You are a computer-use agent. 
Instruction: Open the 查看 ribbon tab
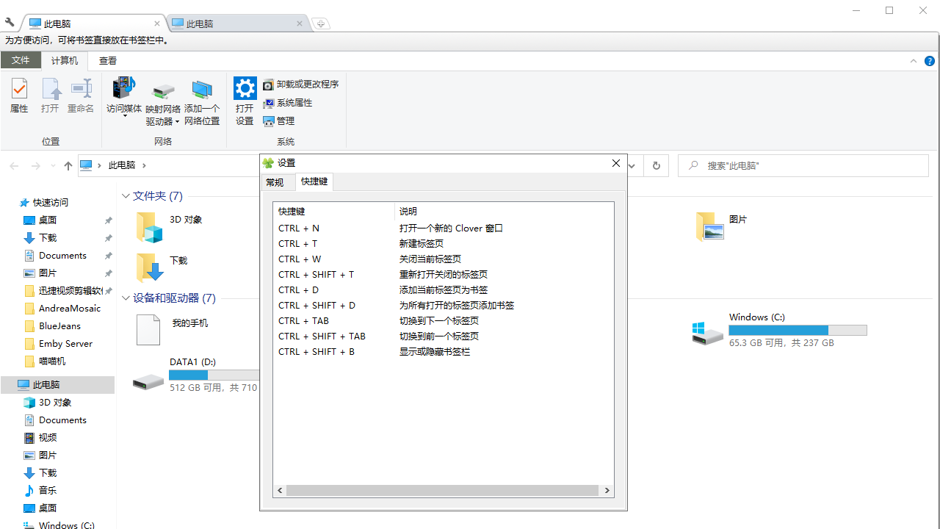[x=107, y=60]
